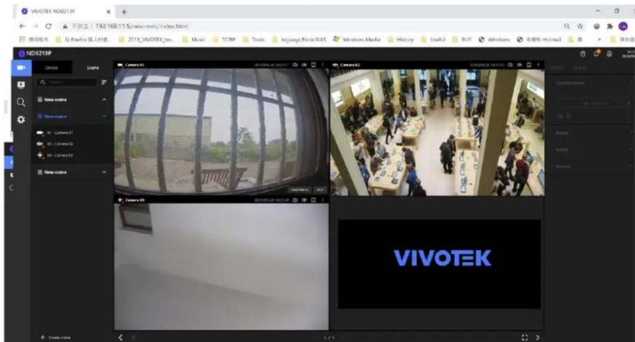Take snapshot on Camera 01 tile
The image size is (635, 342).
[295, 65]
